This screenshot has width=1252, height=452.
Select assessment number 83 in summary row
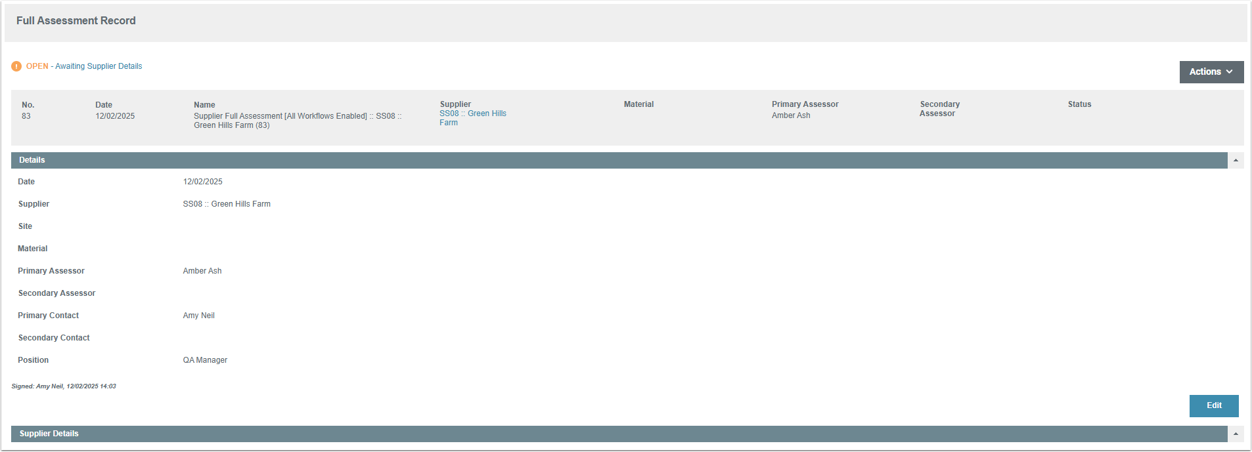pyautogui.click(x=26, y=116)
